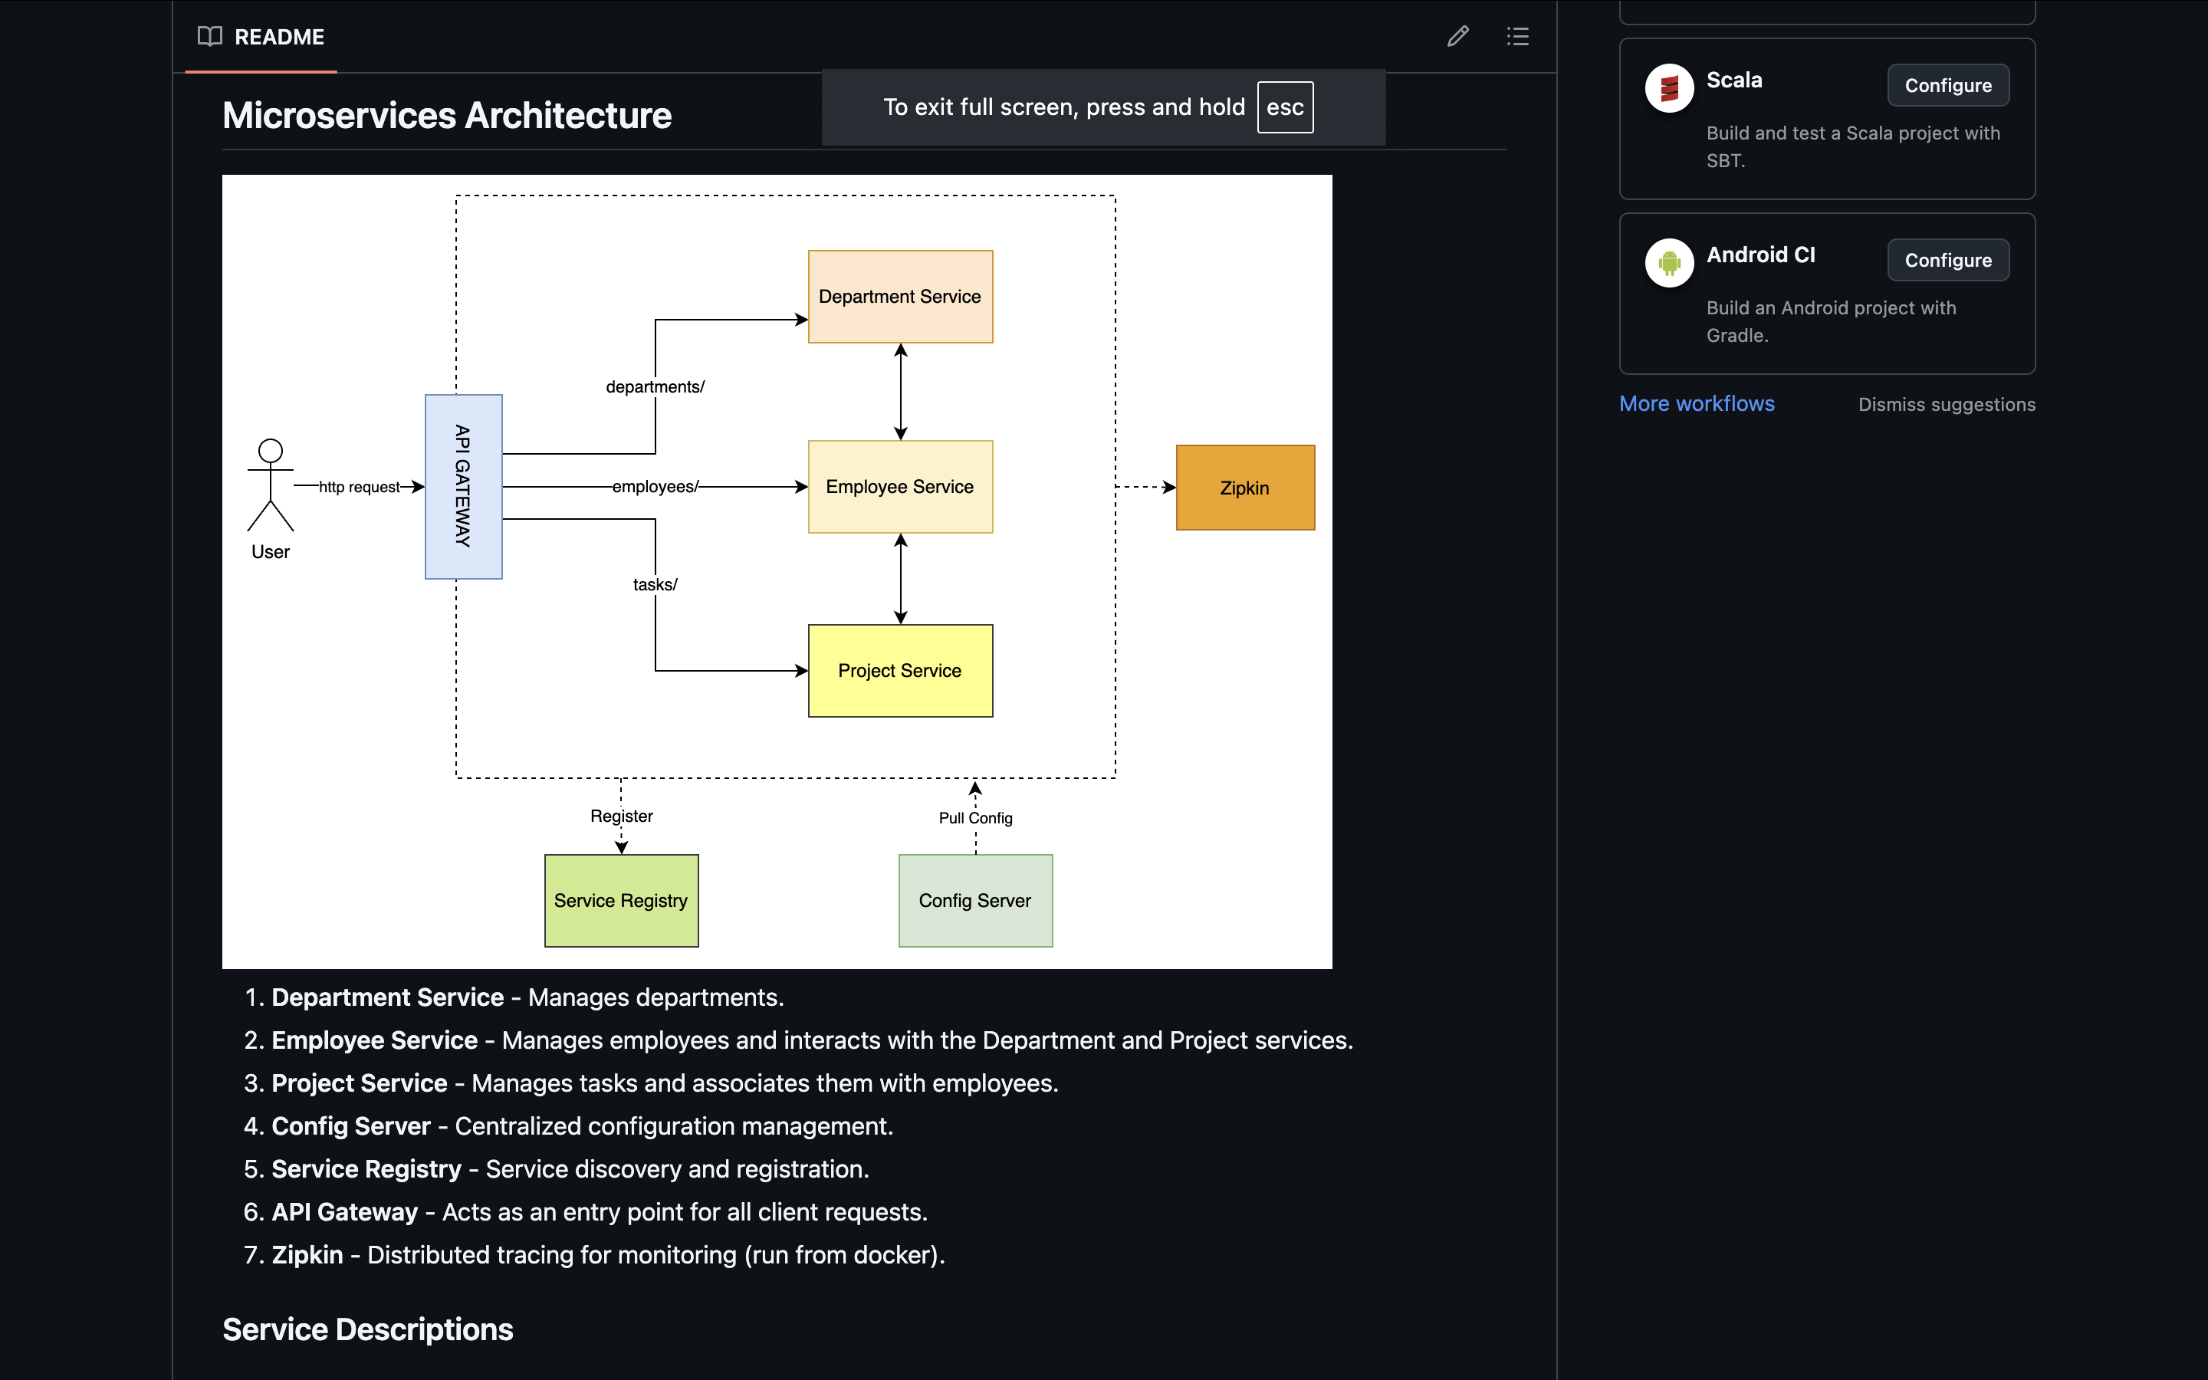Image resolution: width=2208 pixels, height=1380 pixels.
Task: Click the Employee Service diagram box
Action: tap(899, 487)
